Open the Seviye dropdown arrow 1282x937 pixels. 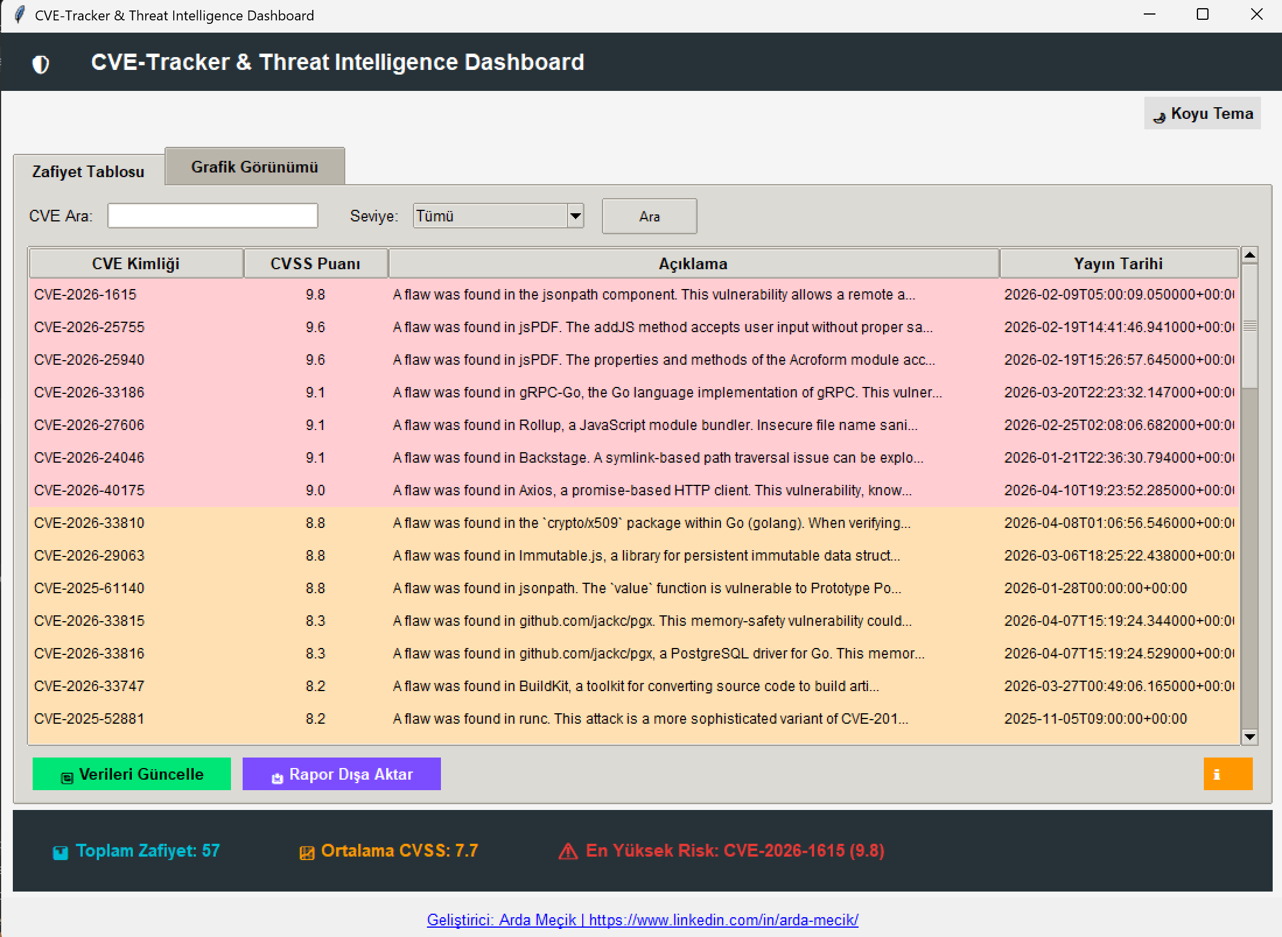coord(576,216)
